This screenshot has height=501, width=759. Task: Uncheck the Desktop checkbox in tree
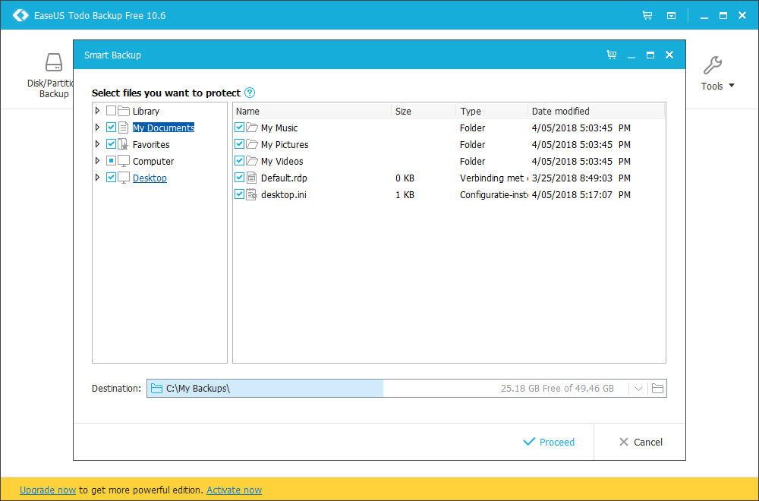111,178
